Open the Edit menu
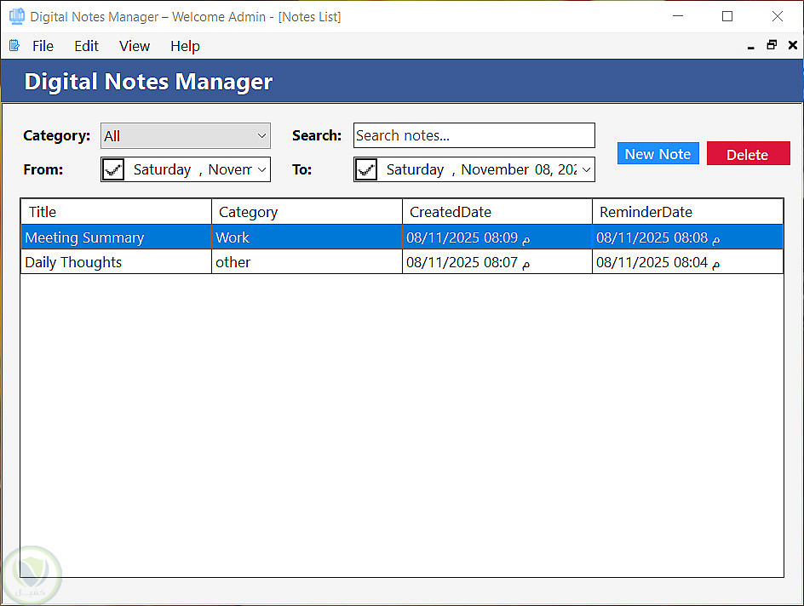 [86, 46]
